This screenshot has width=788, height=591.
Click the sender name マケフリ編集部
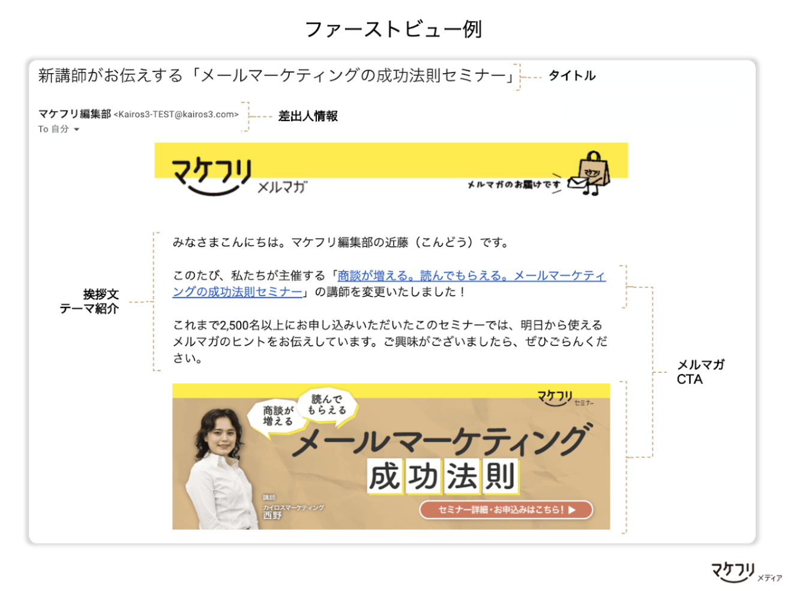74,114
